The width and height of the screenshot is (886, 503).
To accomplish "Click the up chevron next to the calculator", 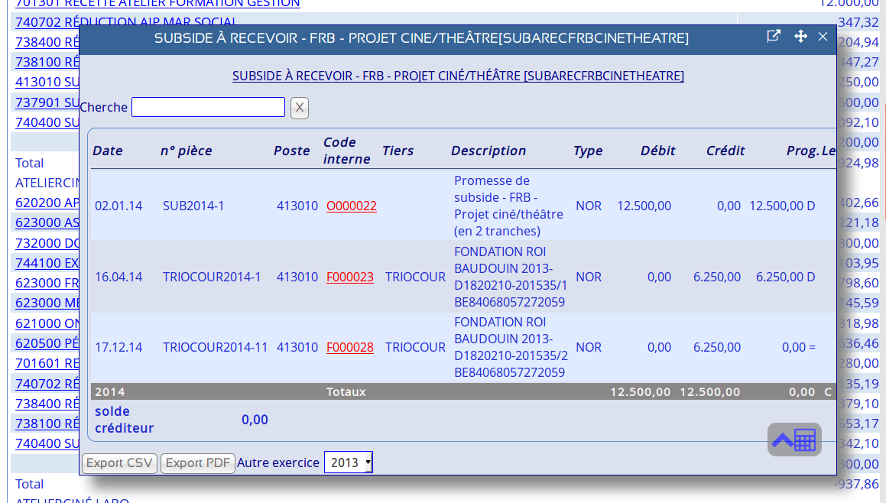I will pos(781,440).
